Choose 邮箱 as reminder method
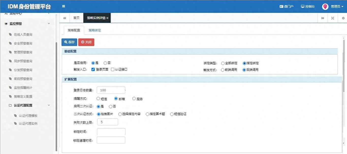 tap(116, 99)
